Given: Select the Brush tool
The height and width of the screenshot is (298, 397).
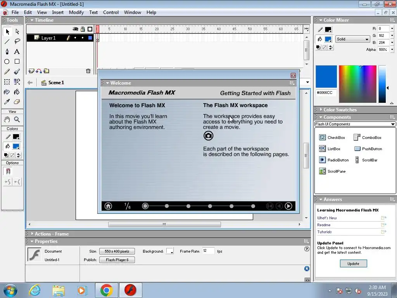Looking at the screenshot, I should click(x=17, y=72).
